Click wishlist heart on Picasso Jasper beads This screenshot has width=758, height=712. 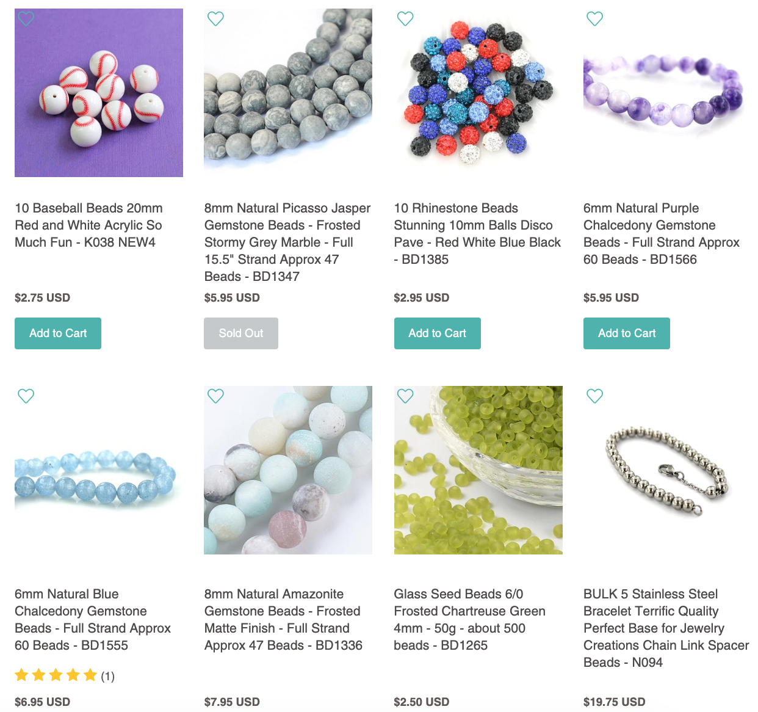point(215,19)
